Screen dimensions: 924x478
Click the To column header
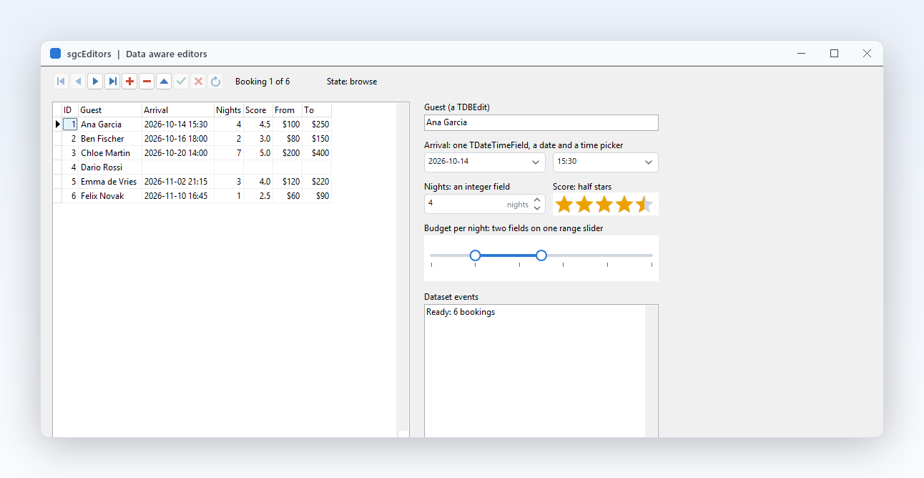point(317,110)
